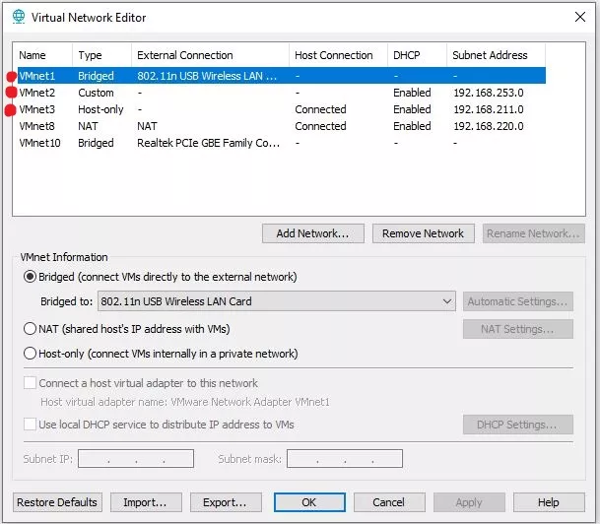Sort by the Name column header

pos(43,55)
